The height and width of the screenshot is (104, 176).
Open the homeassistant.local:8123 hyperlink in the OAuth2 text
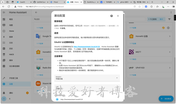pyautogui.click(x=87, y=46)
